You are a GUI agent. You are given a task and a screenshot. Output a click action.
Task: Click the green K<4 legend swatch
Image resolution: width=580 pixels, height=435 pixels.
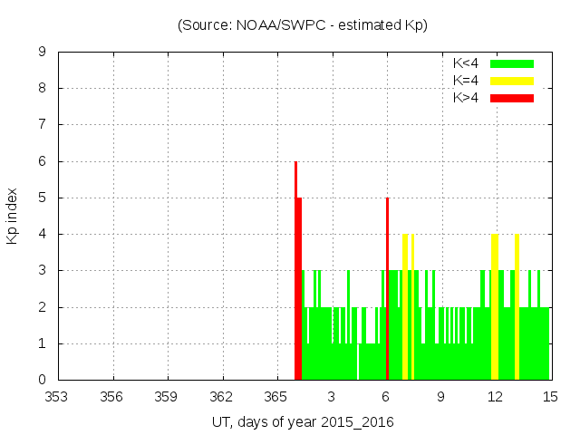coord(512,63)
